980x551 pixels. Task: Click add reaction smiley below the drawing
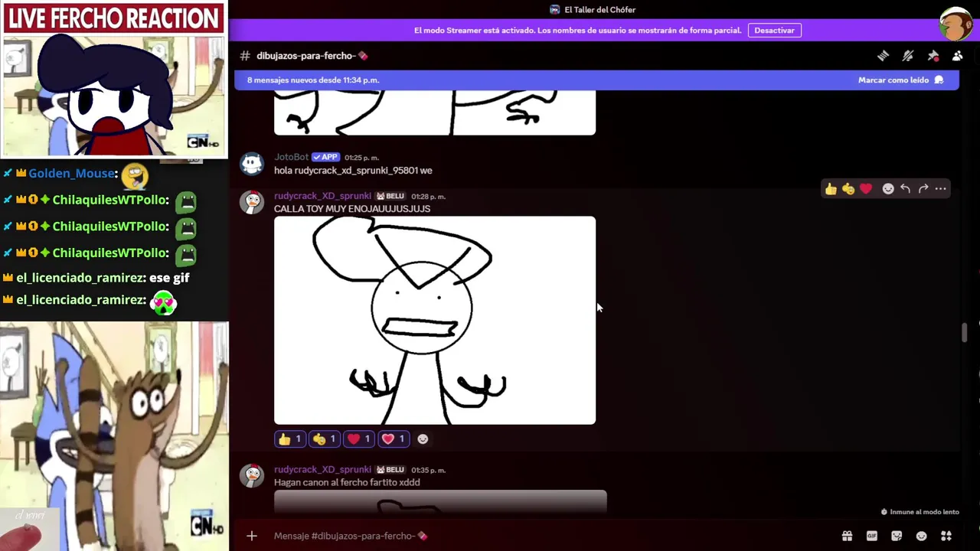(x=423, y=439)
